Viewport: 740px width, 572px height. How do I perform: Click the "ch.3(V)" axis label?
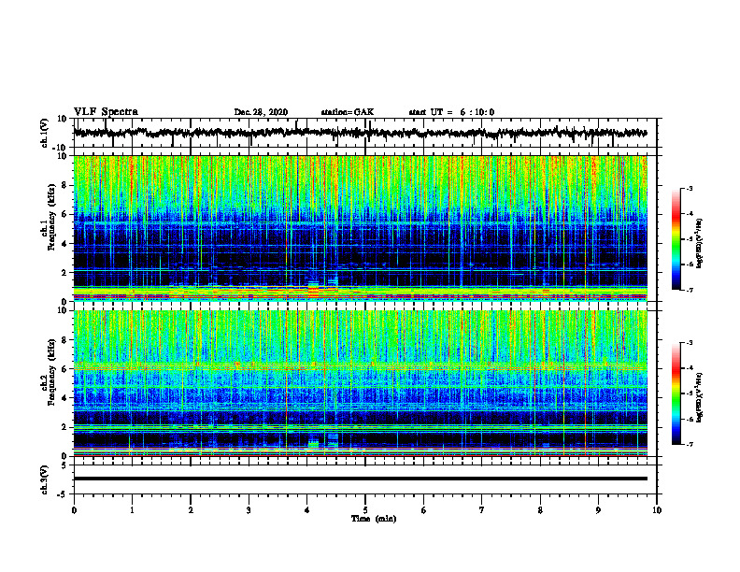click(46, 480)
